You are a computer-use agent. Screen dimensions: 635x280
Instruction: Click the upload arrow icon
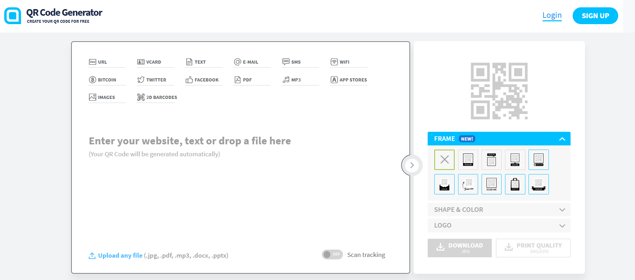pyautogui.click(x=92, y=256)
